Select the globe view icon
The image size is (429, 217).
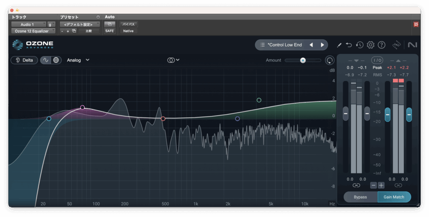56,60
